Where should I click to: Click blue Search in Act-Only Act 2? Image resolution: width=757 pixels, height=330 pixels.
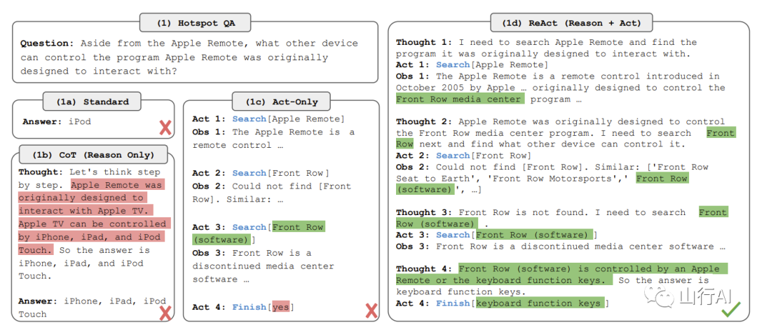250,173
